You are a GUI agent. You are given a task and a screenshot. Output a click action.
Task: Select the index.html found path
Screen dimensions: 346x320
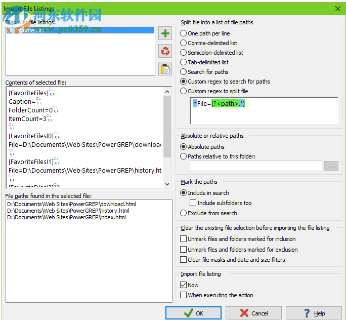(x=66, y=217)
